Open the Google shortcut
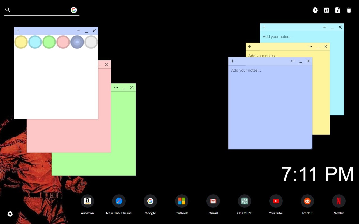This screenshot has width=359, height=224. coord(150,201)
